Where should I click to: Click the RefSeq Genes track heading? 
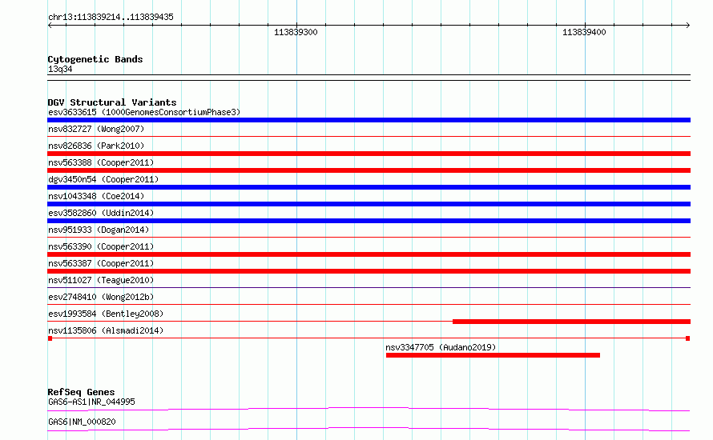click(82, 392)
